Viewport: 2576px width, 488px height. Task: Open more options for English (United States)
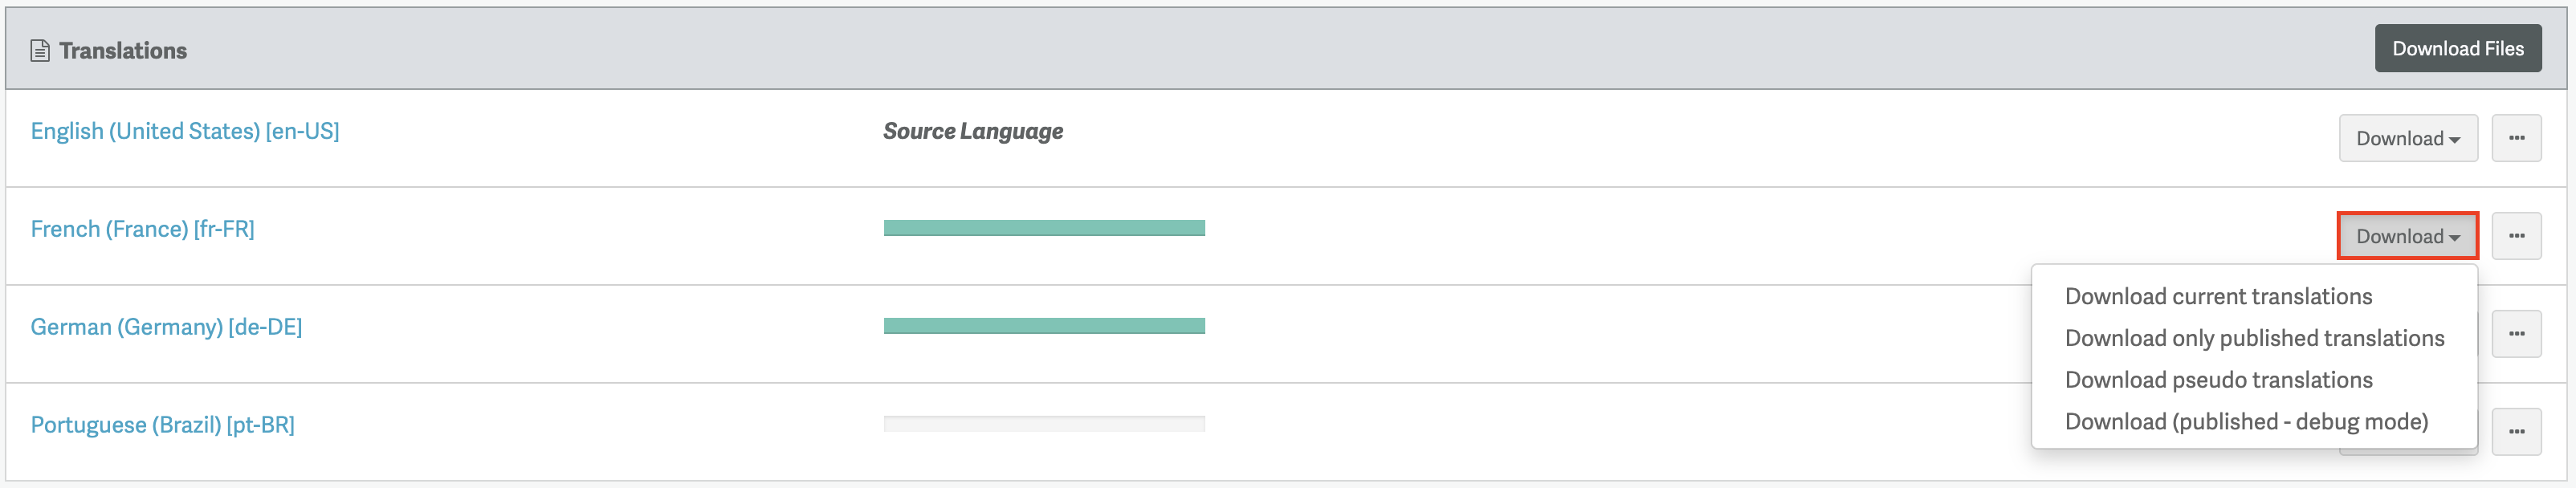coord(2516,138)
